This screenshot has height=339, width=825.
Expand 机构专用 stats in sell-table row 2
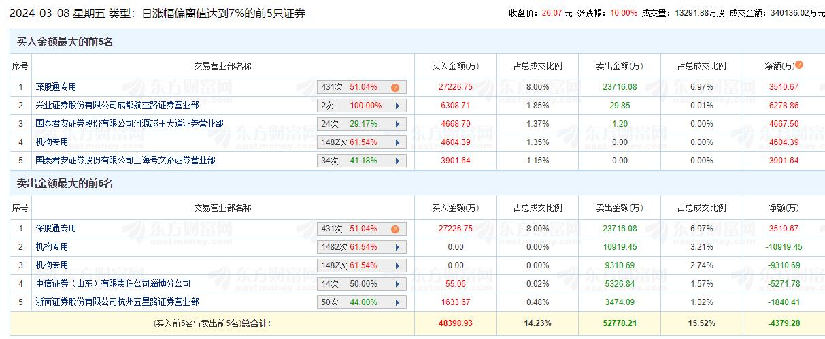(x=396, y=247)
